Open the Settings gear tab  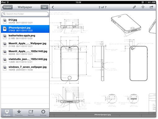point(43,113)
